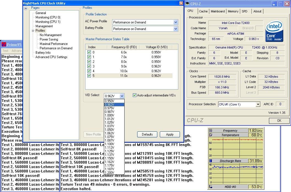Minimize the CPU-Z window
Image resolution: width=291 pixels, height=192 pixels.
pyautogui.click(x=274, y=4)
